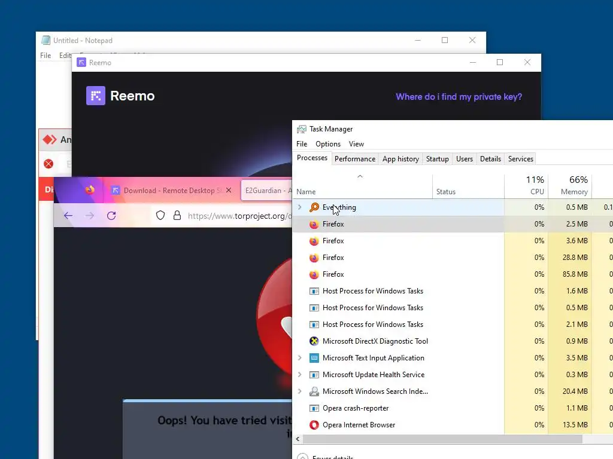The height and width of the screenshot is (459, 613).
Task: Switch to the Startup tab
Action: pos(438,159)
